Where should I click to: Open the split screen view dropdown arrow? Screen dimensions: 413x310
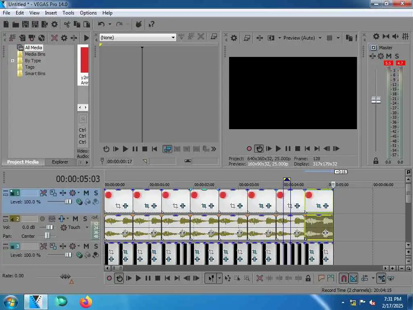pos(279,38)
